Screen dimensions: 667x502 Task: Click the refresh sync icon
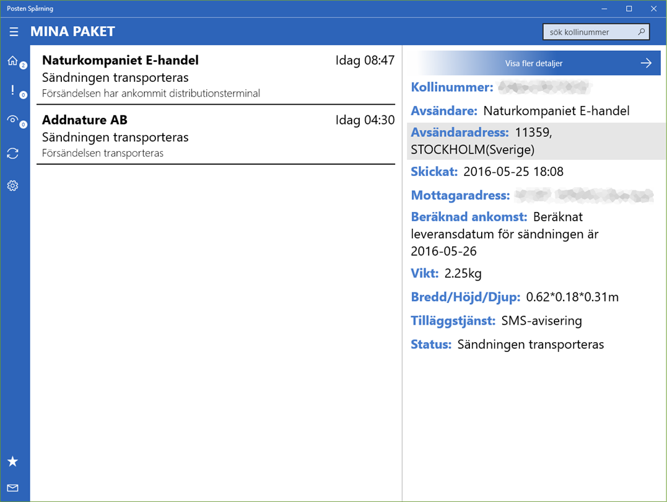[13, 153]
